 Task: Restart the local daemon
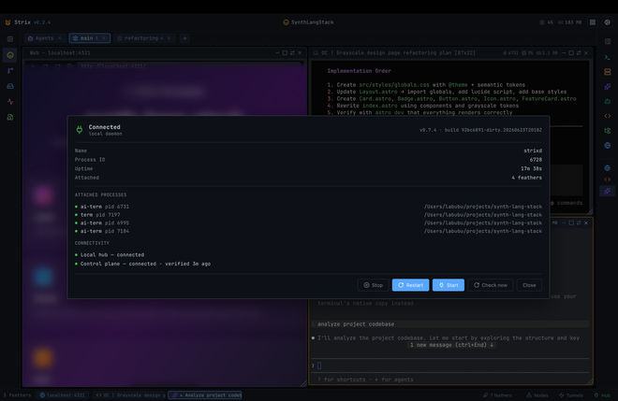tap(410, 285)
